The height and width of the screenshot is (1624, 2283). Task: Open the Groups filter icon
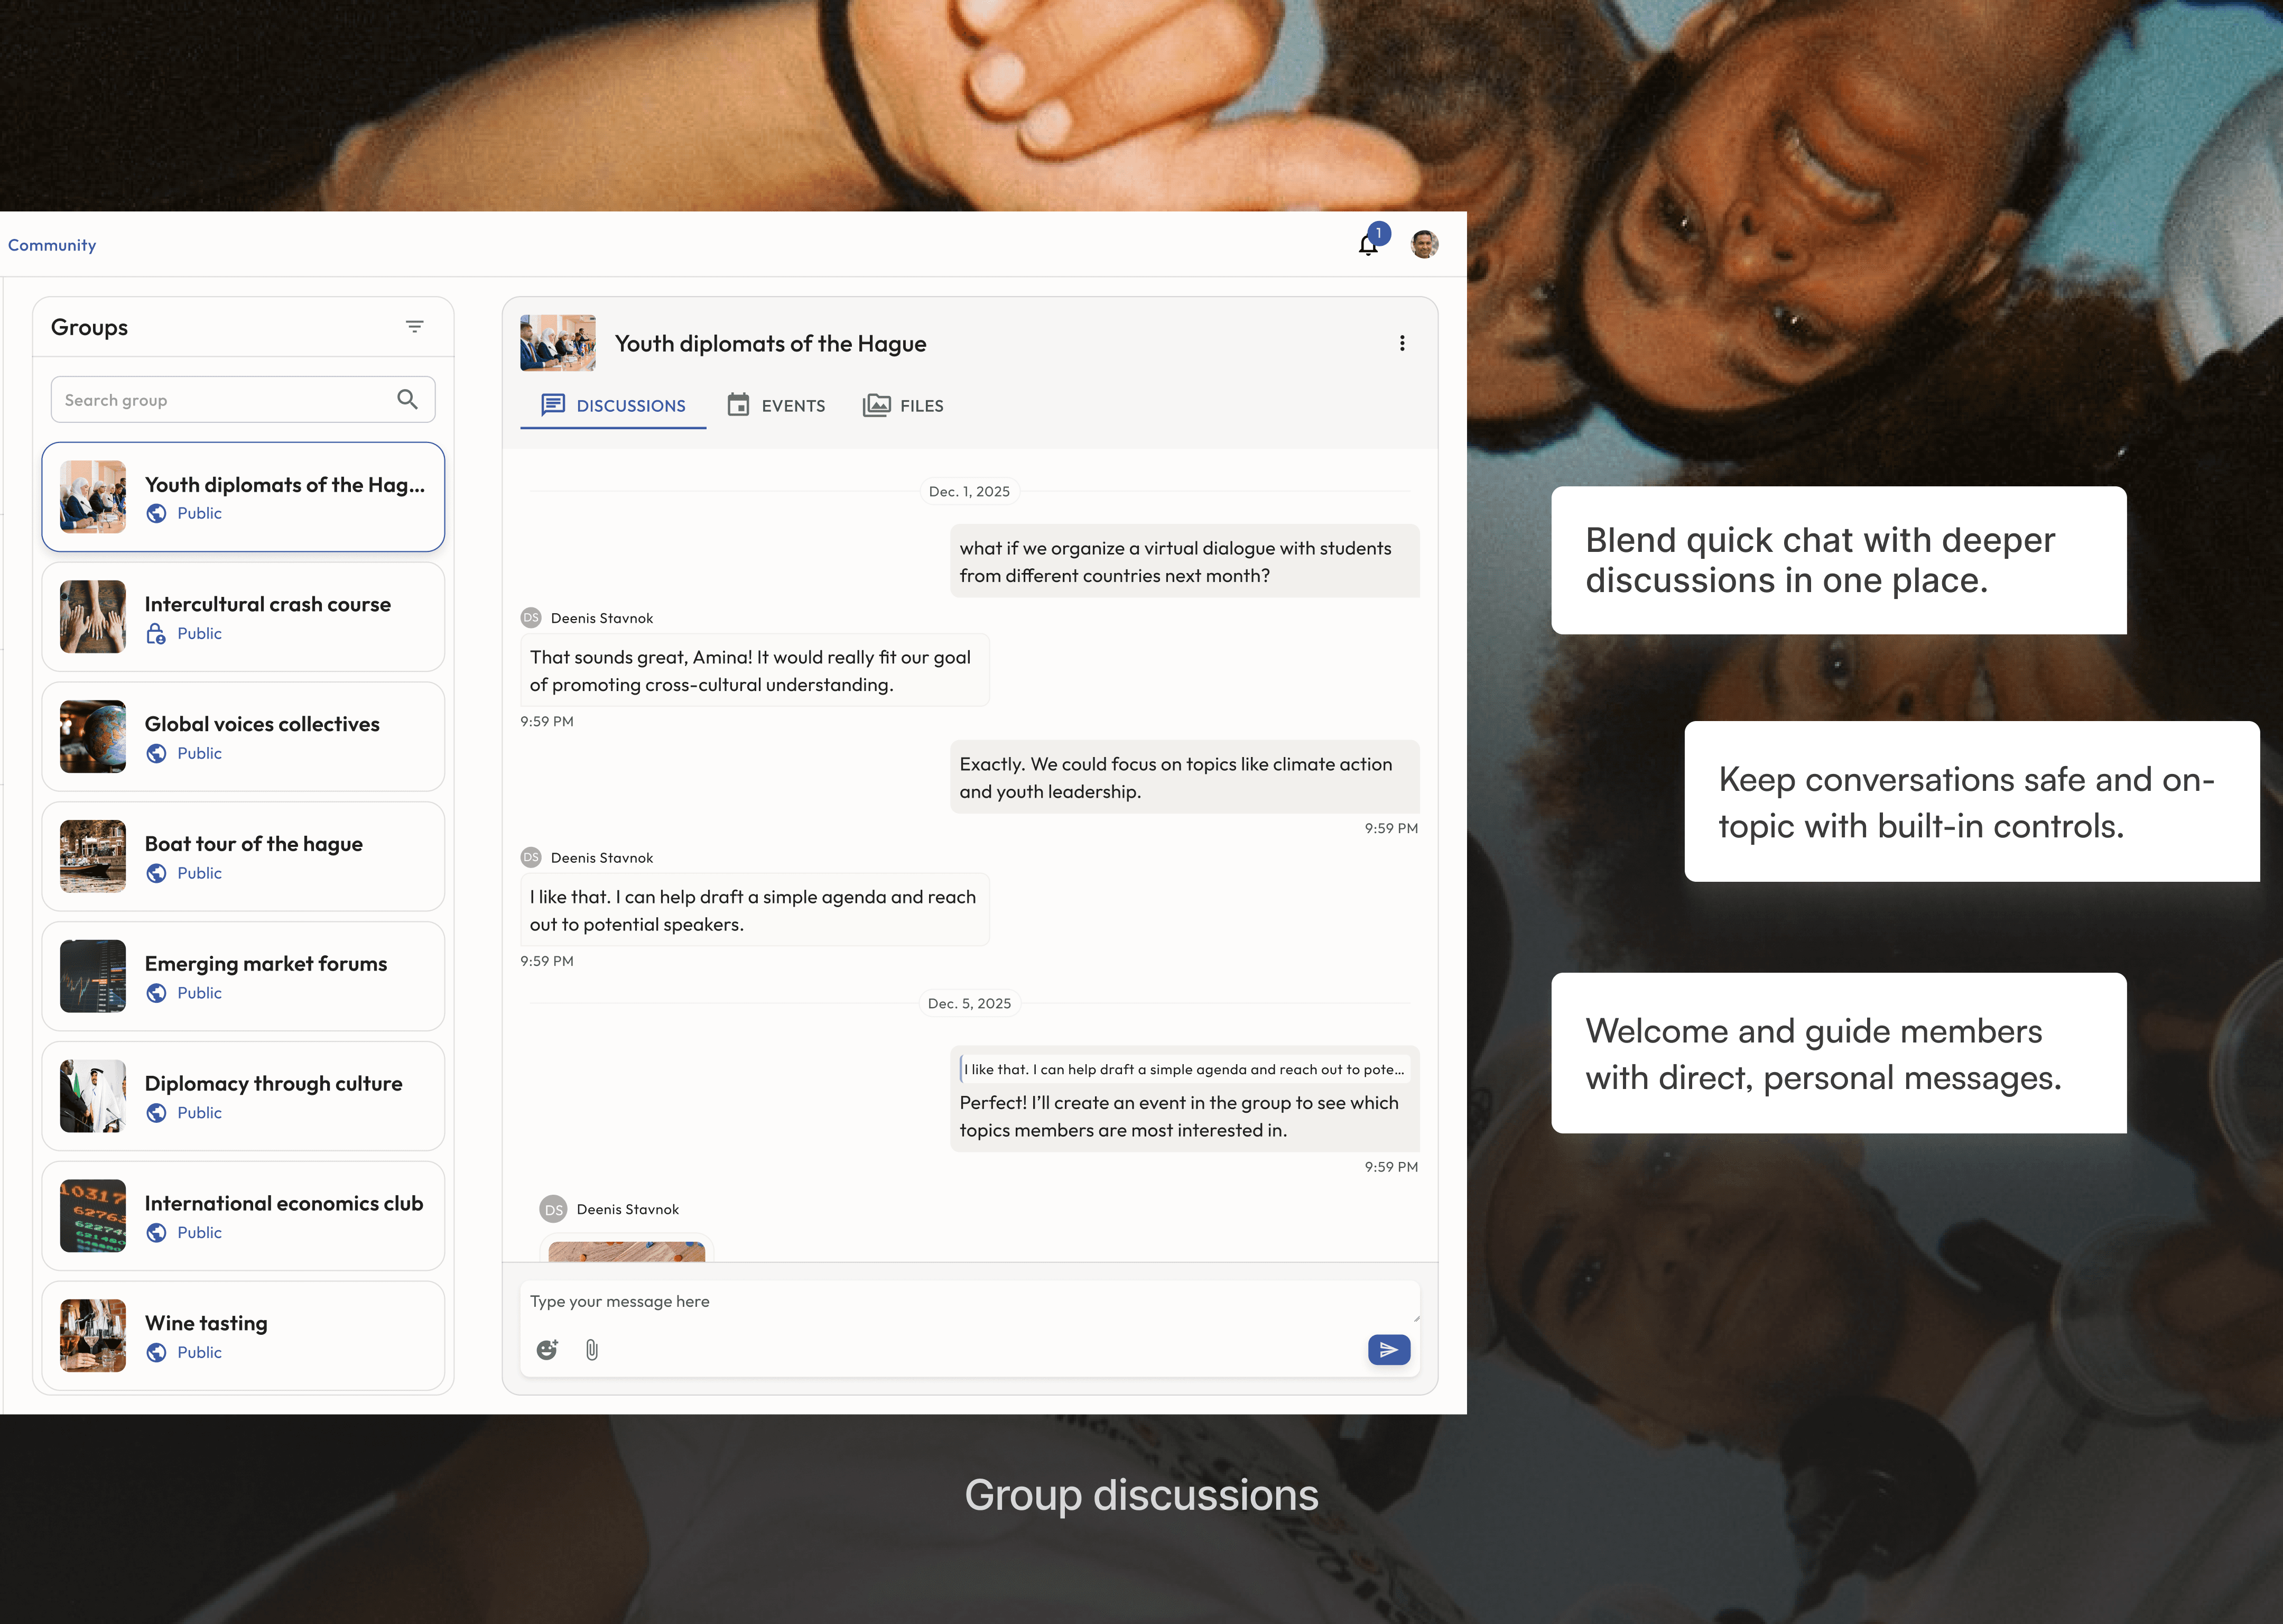[415, 327]
